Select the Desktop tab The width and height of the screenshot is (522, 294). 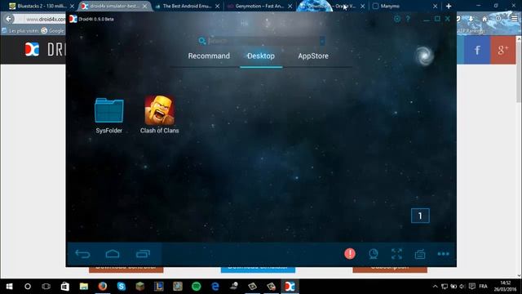pos(261,56)
